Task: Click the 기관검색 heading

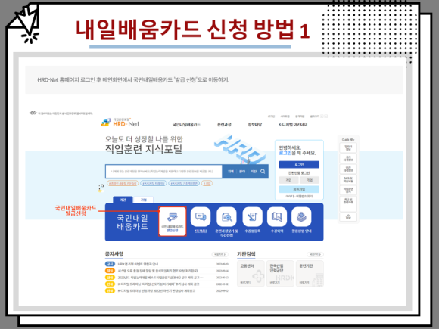Action: pos(247,254)
